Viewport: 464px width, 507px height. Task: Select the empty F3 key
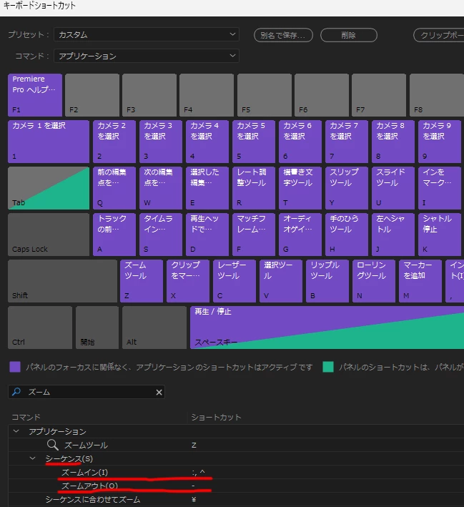149,95
